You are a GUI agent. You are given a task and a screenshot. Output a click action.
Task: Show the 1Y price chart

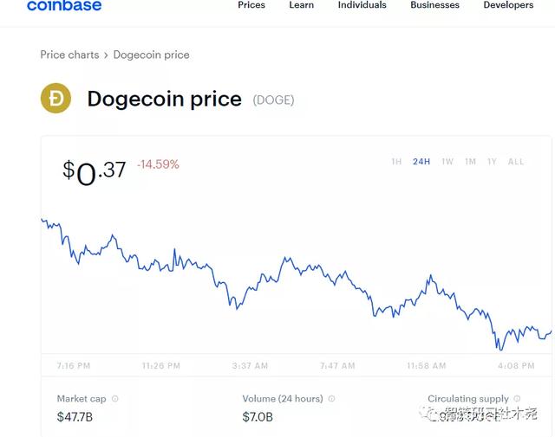click(493, 162)
